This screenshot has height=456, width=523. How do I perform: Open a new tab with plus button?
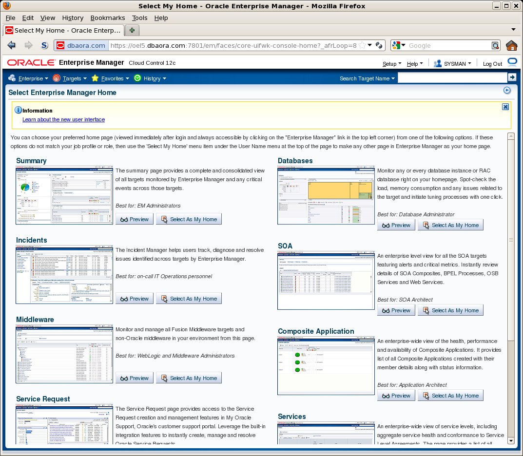pos(132,30)
